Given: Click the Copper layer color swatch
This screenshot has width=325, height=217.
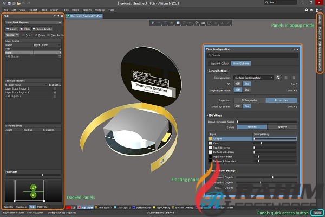Looking at the screenshot, I should tap(210, 139).
